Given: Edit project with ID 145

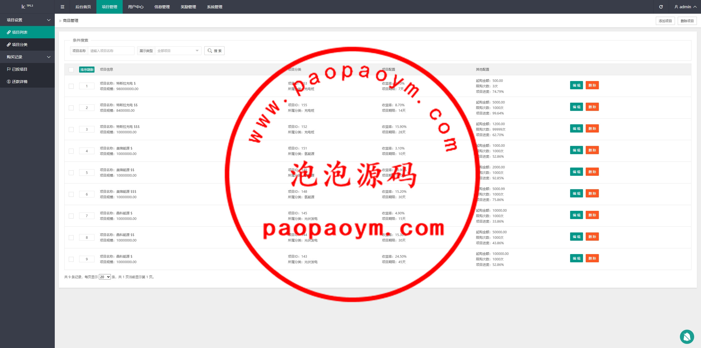Looking at the screenshot, I should [x=576, y=215].
